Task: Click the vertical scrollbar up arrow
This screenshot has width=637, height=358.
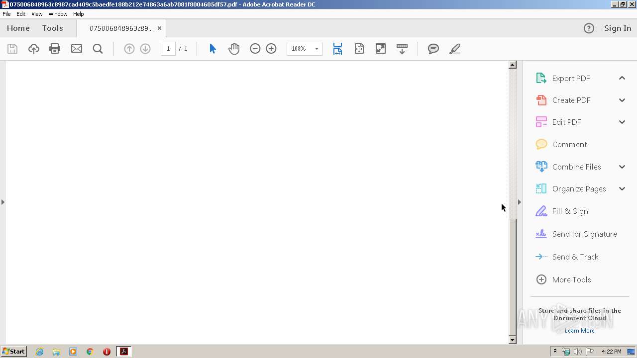Action: pos(513,65)
